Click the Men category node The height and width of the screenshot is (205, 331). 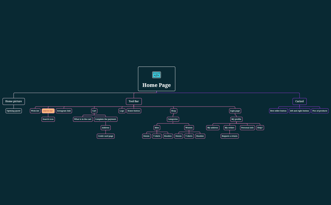point(157,128)
